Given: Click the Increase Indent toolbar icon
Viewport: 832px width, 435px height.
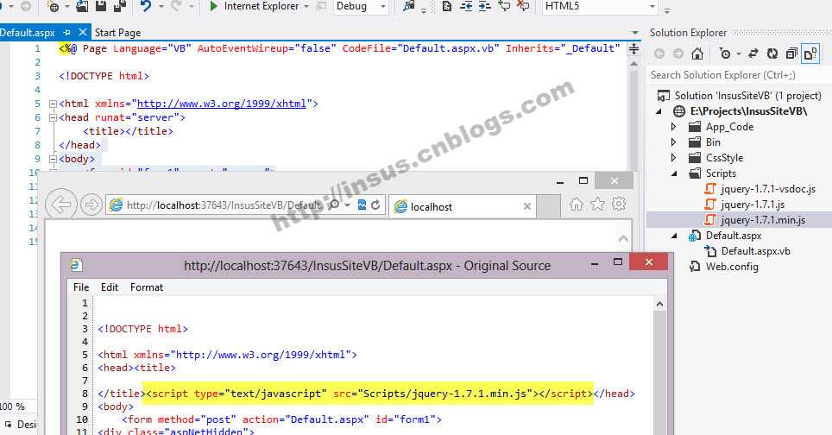Looking at the screenshot, I should click(x=484, y=6).
